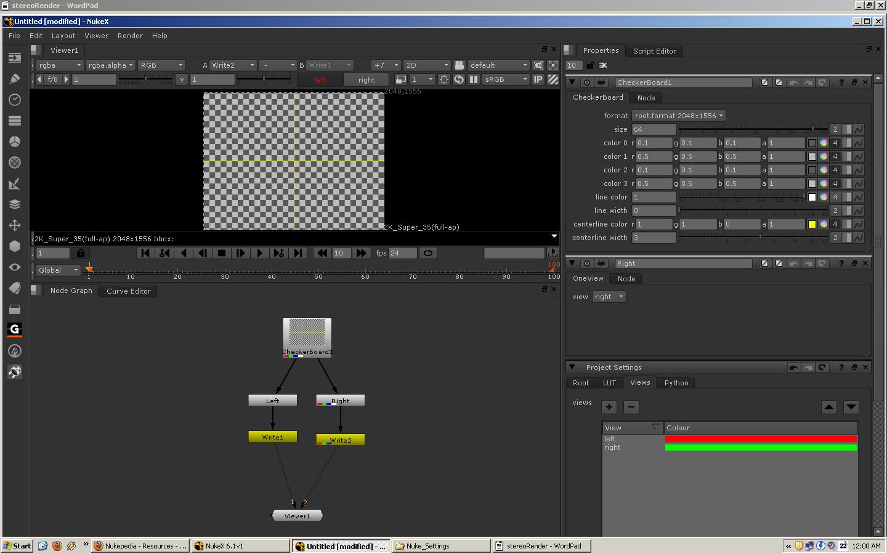The height and width of the screenshot is (554, 887).
Task: Open the Views nodes eye icon menu
Action: [x=15, y=267]
